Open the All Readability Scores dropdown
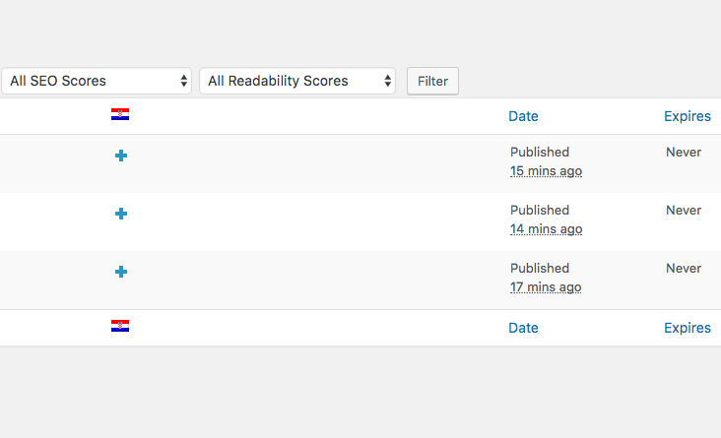 pyautogui.click(x=297, y=81)
